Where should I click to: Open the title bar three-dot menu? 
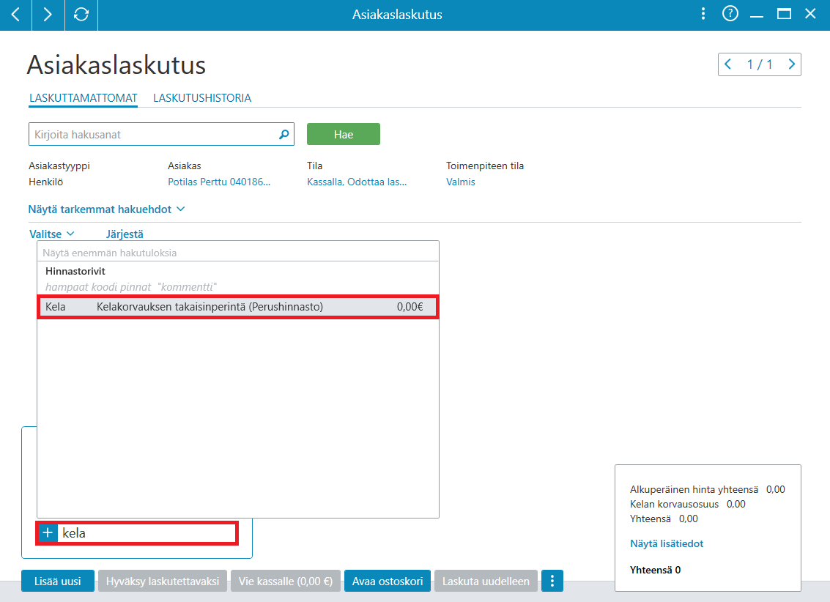[703, 14]
